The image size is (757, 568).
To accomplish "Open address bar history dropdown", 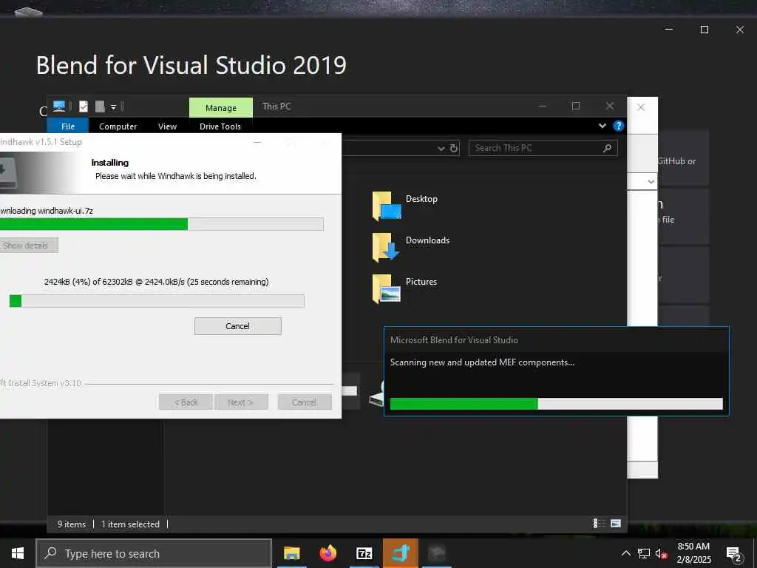I will click(441, 148).
